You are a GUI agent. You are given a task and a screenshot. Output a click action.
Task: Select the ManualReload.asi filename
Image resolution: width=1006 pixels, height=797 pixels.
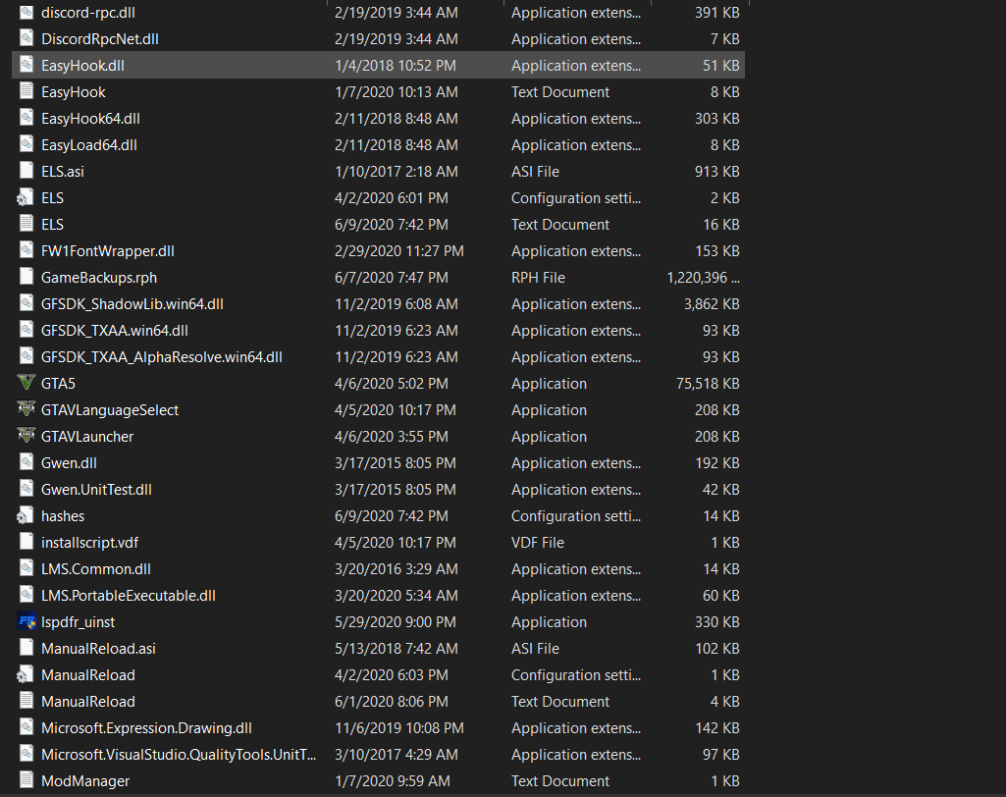[x=98, y=649]
